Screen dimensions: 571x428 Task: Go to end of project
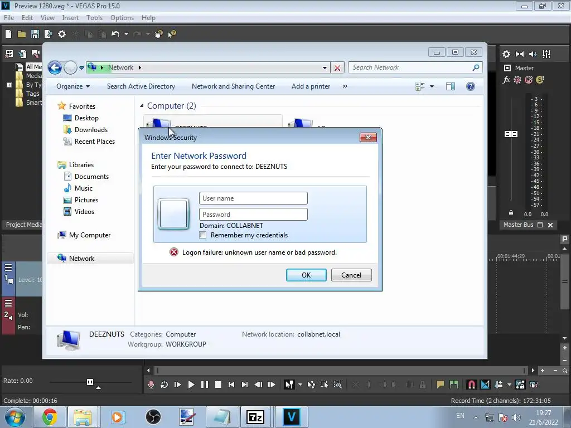pyautogui.click(x=245, y=385)
